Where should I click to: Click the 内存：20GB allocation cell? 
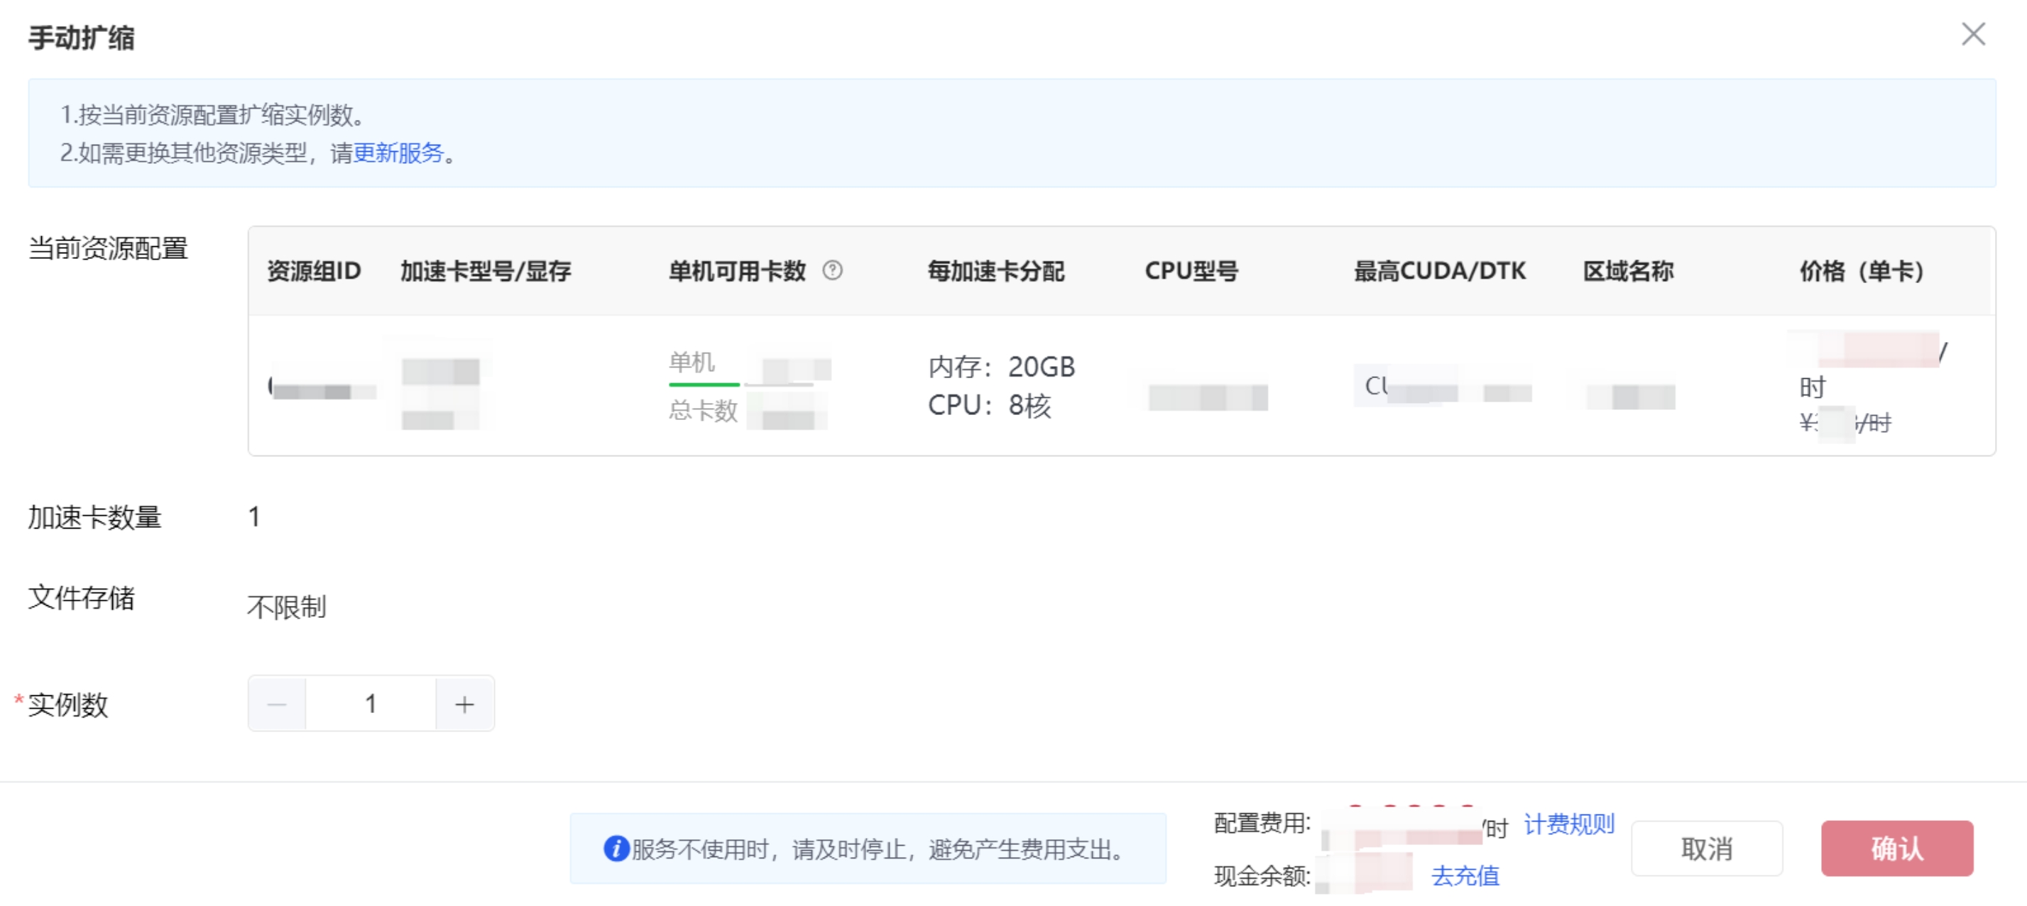1001,368
